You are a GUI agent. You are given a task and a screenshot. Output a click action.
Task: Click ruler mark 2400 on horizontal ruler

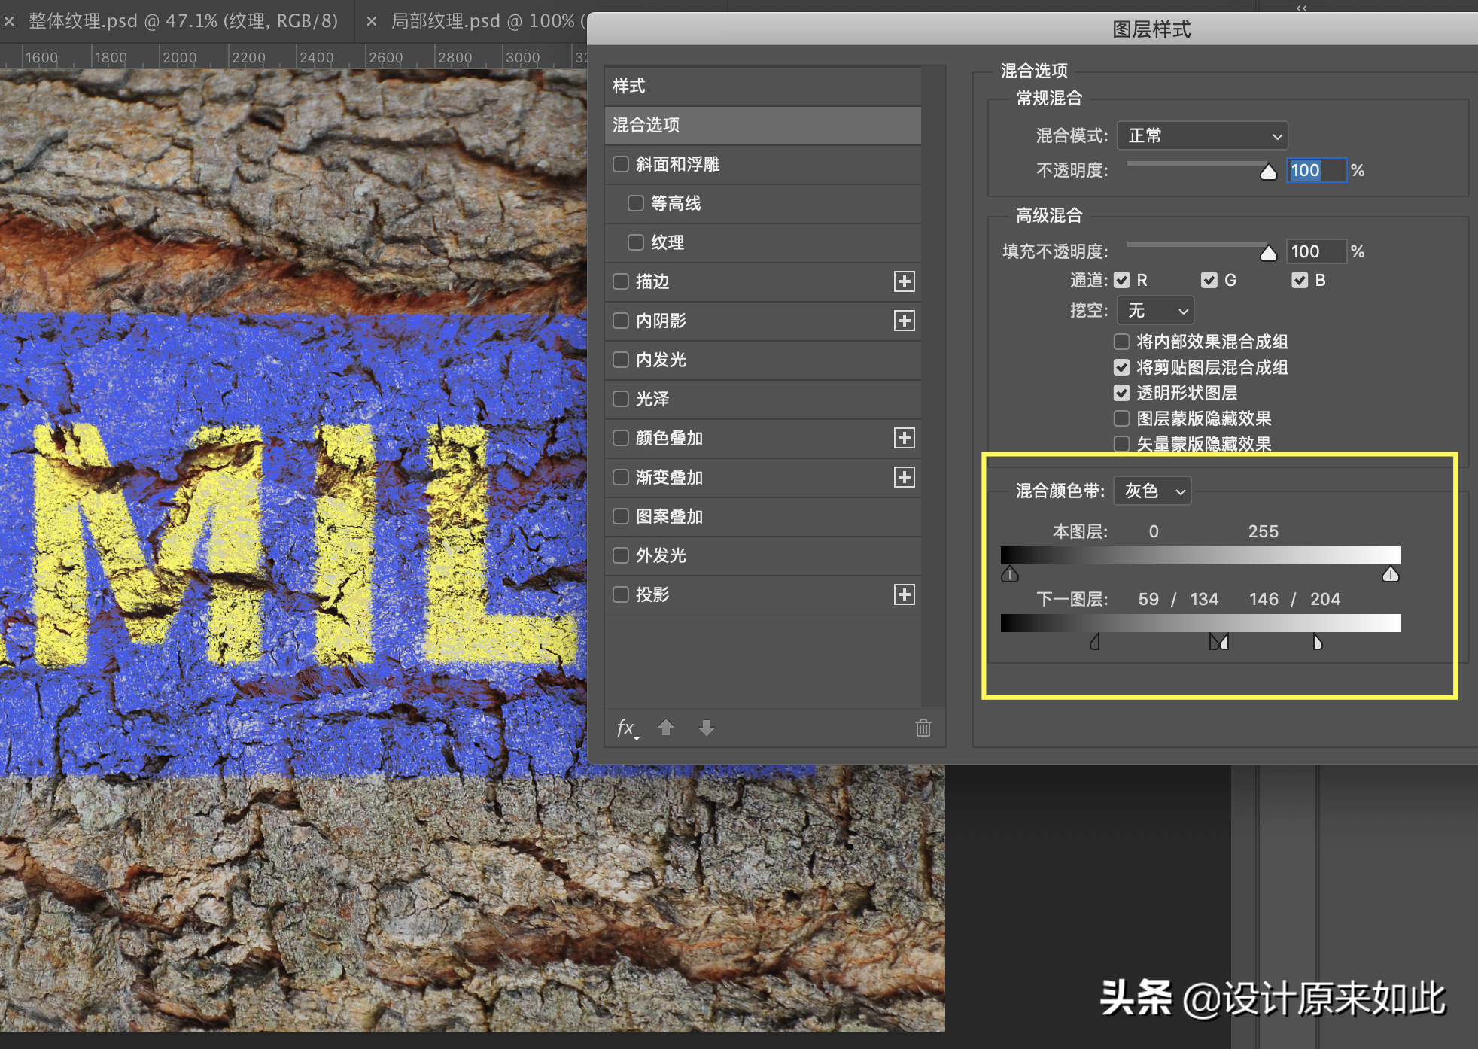316,57
